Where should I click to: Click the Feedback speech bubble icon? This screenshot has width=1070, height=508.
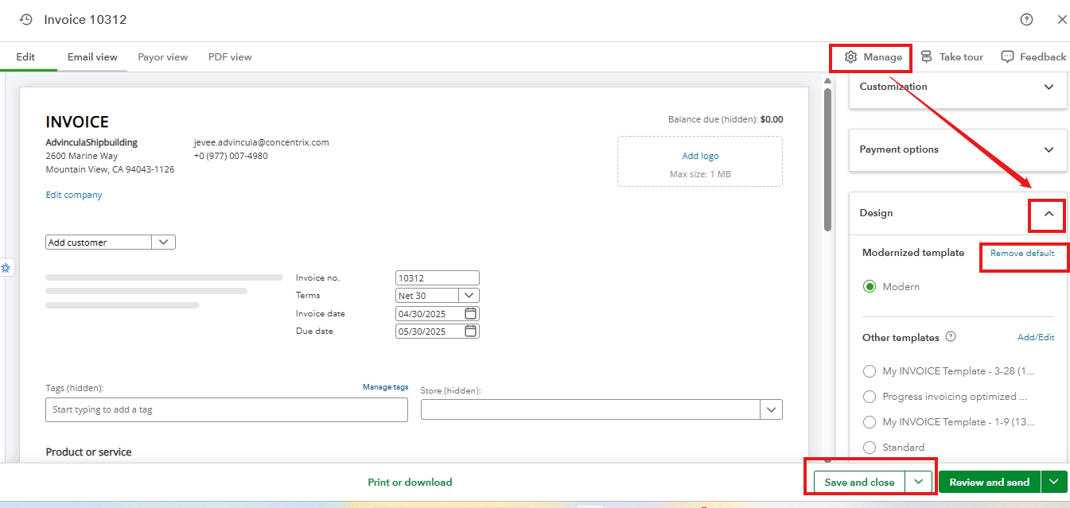click(x=1007, y=57)
